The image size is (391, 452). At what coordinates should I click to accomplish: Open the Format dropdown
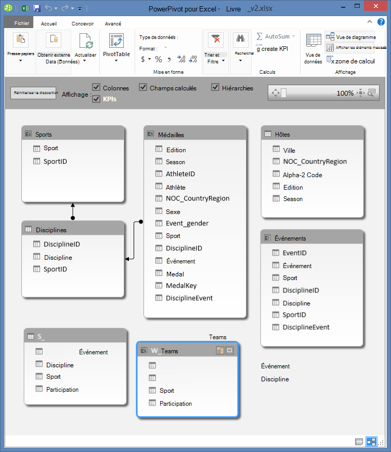(166, 48)
